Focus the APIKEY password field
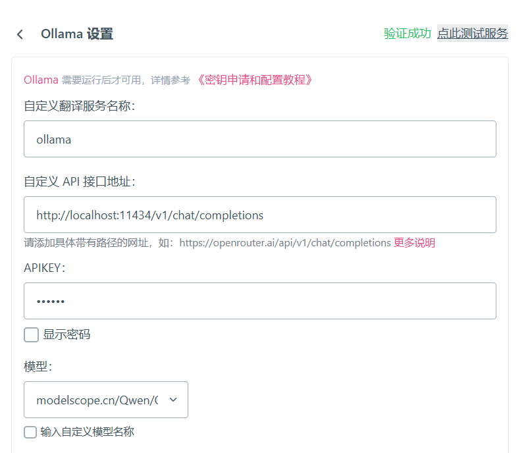The image size is (530, 453). (x=259, y=301)
